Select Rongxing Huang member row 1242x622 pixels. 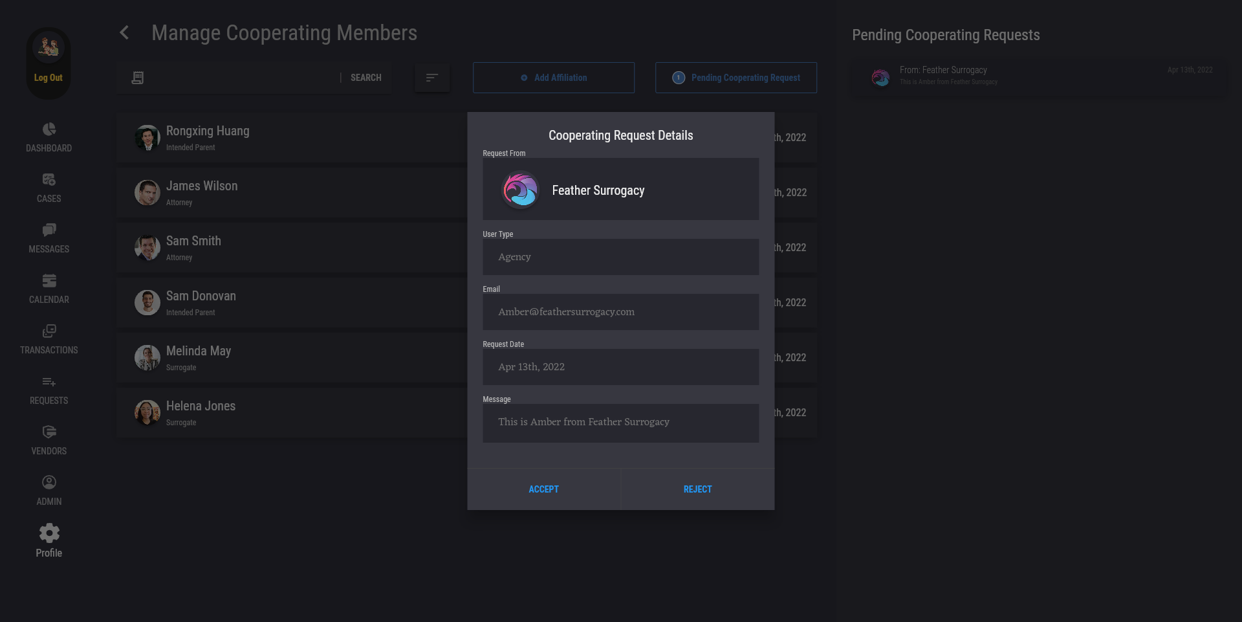click(x=291, y=138)
